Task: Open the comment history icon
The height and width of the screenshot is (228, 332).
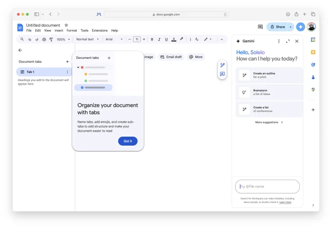Action: (x=260, y=27)
